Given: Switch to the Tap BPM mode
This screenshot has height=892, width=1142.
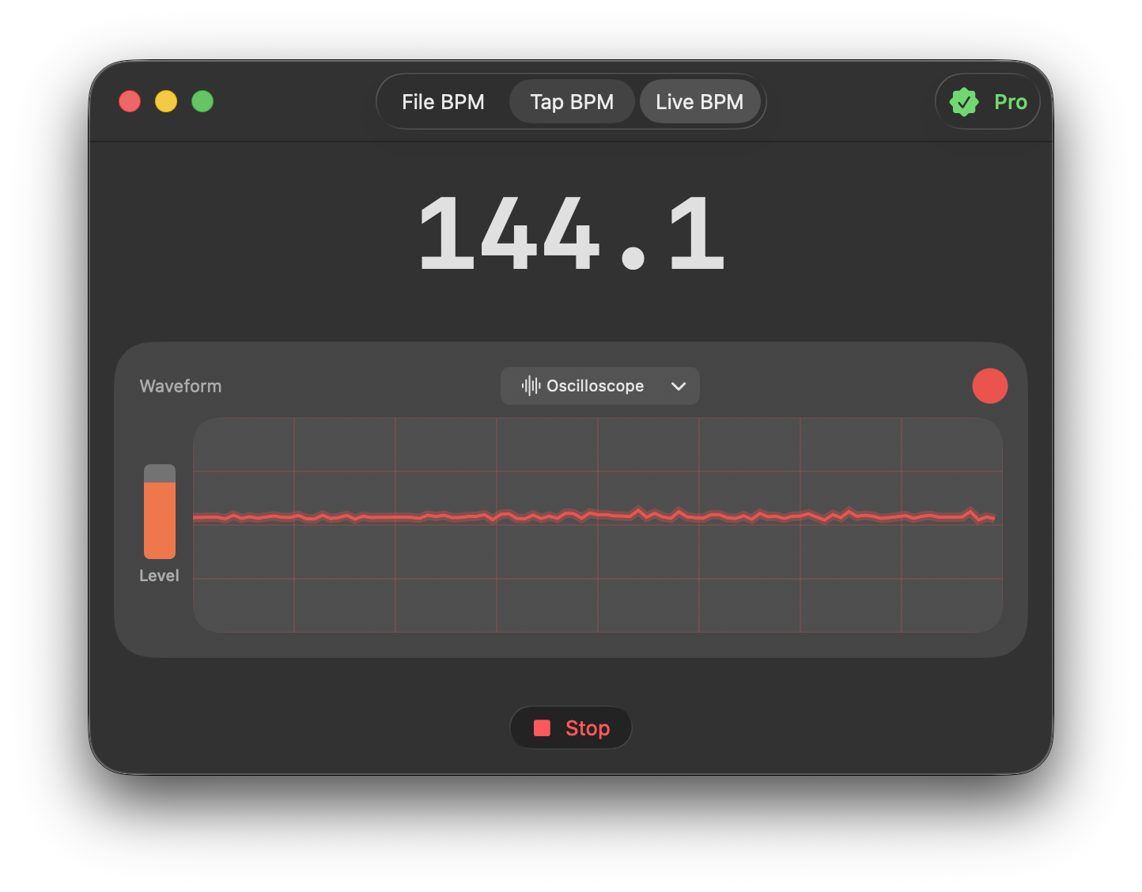Looking at the screenshot, I should click(x=572, y=102).
